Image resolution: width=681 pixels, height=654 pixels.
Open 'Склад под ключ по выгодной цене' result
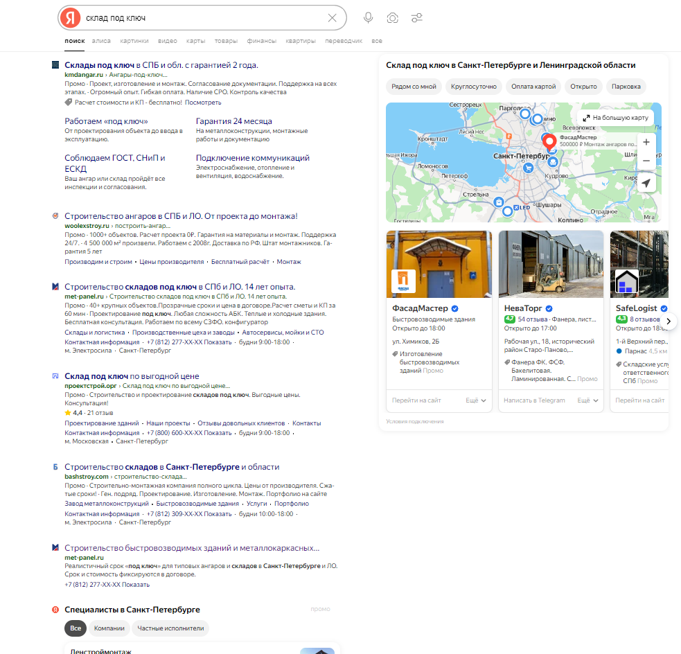(132, 376)
